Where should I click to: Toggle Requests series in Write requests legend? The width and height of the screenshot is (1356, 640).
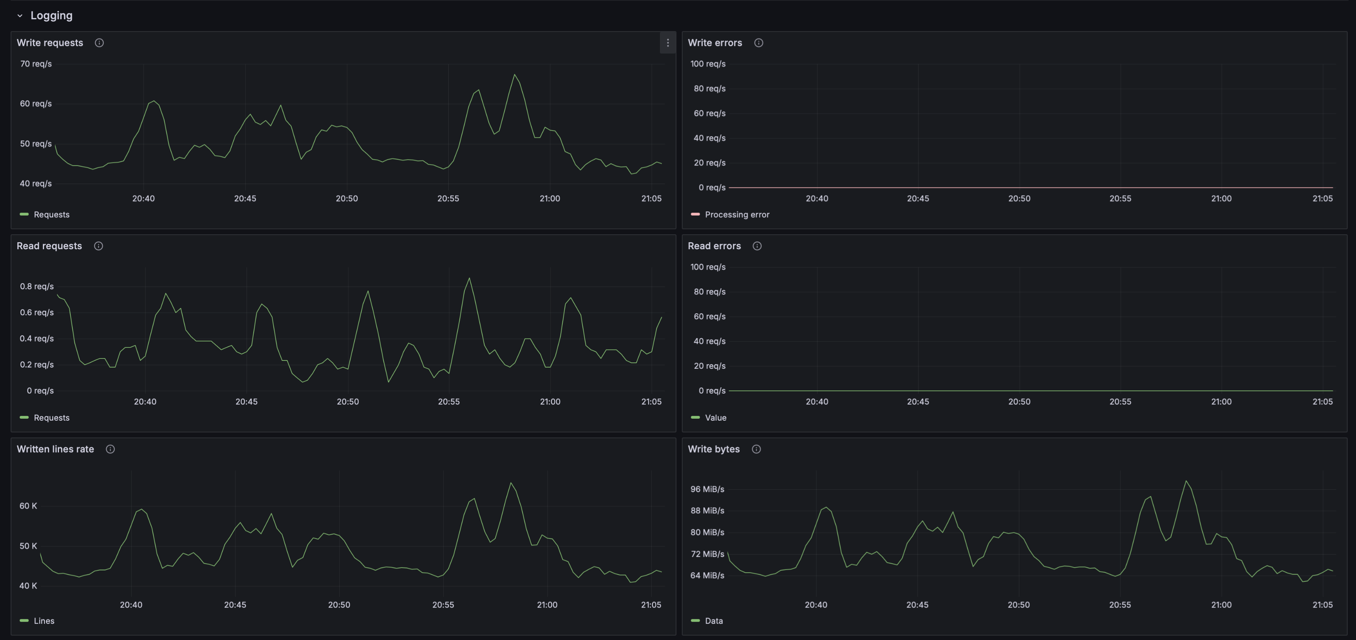coord(52,215)
